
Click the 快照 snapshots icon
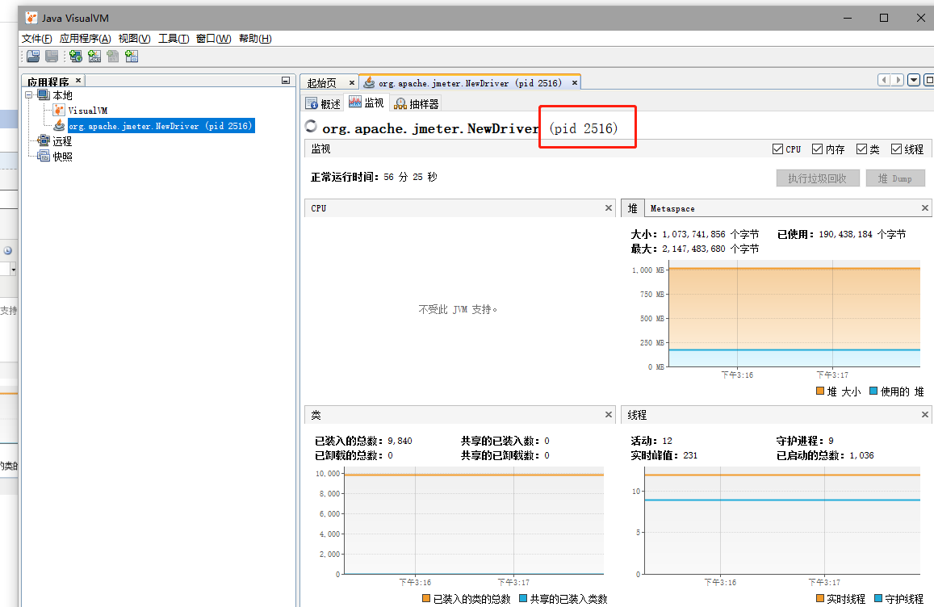pyautogui.click(x=44, y=156)
